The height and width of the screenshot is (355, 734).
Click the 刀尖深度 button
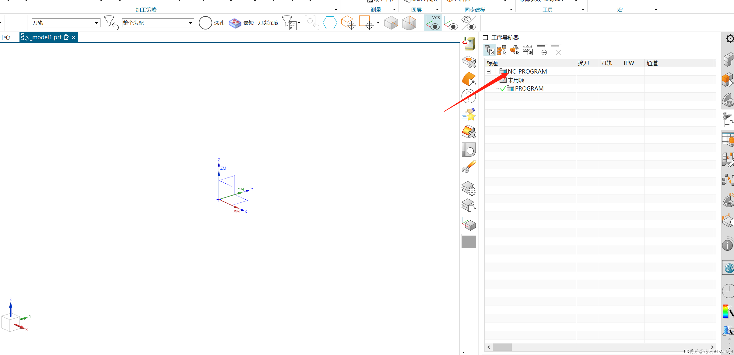point(268,23)
